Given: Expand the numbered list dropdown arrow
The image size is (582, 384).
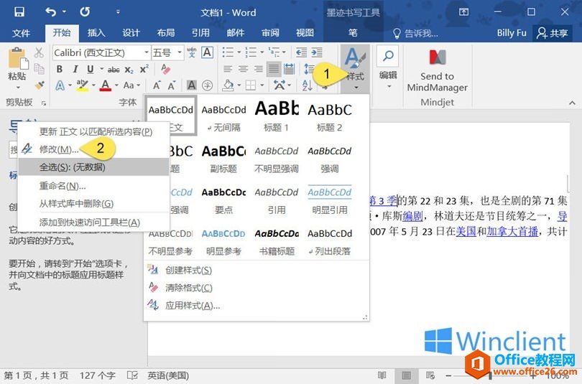Looking at the screenshot, I should 262,52.
